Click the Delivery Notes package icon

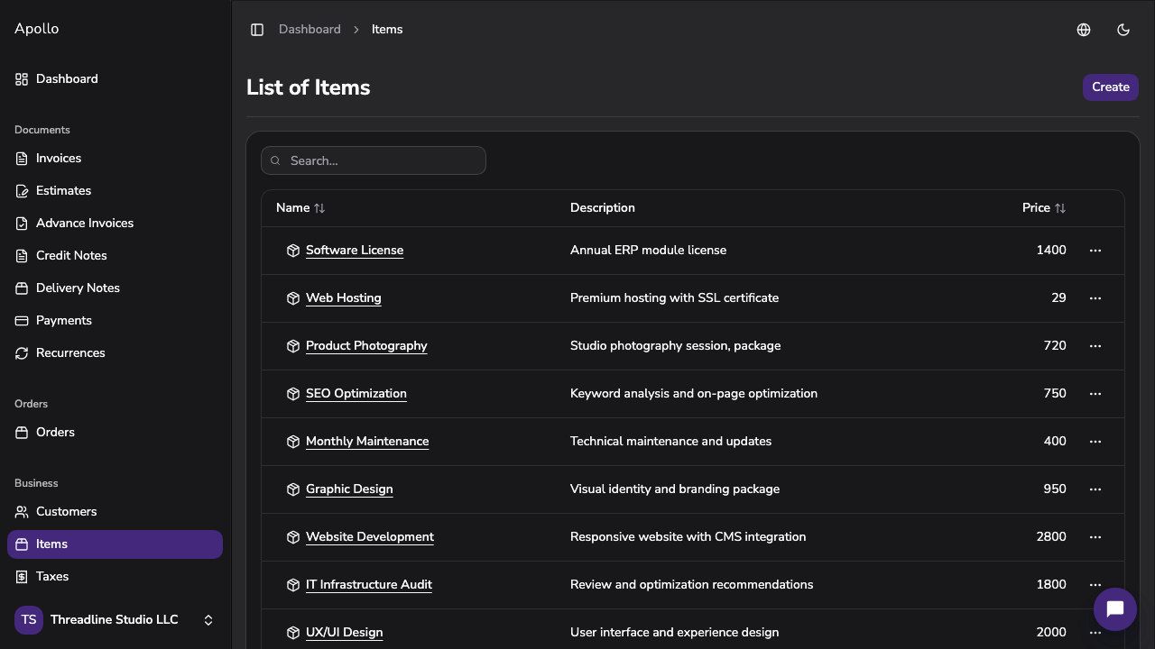click(22, 288)
